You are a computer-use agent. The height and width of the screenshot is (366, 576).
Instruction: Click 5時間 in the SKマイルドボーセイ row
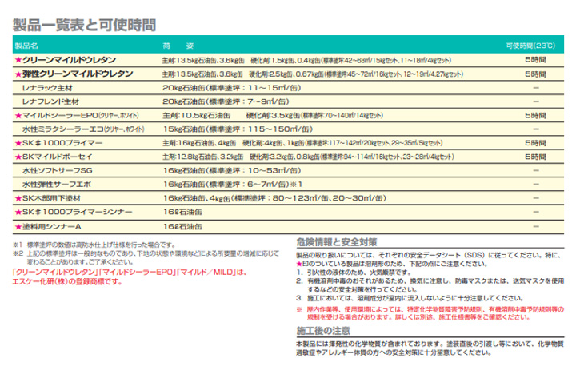(x=535, y=157)
